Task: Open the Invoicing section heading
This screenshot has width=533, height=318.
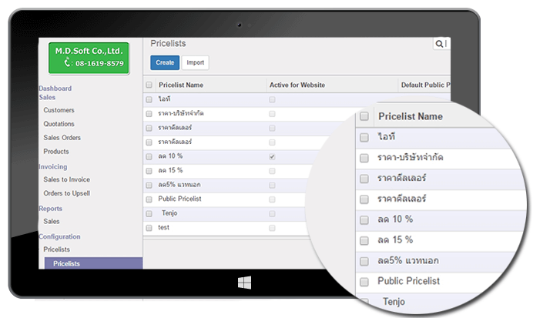Action: click(x=53, y=167)
